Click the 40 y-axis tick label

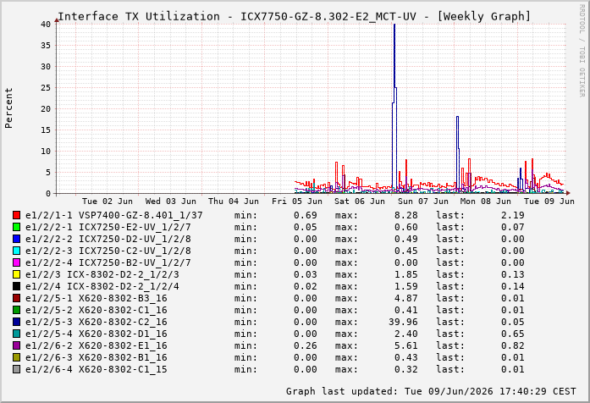(x=46, y=24)
